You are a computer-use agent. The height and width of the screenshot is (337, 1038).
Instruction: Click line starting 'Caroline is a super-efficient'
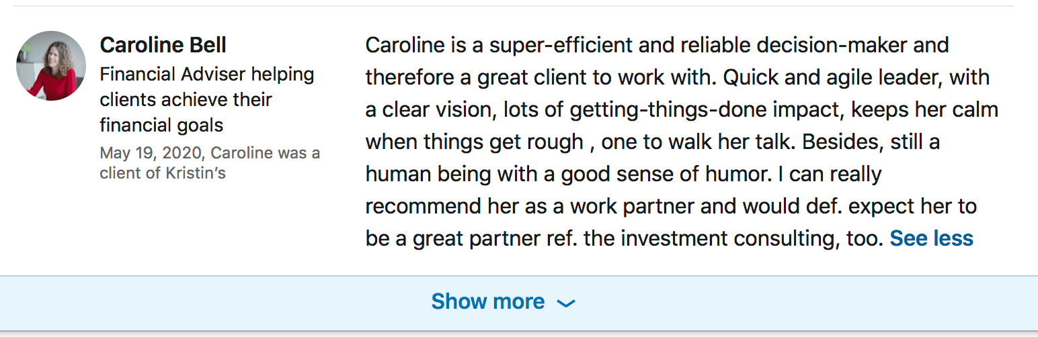click(x=657, y=45)
